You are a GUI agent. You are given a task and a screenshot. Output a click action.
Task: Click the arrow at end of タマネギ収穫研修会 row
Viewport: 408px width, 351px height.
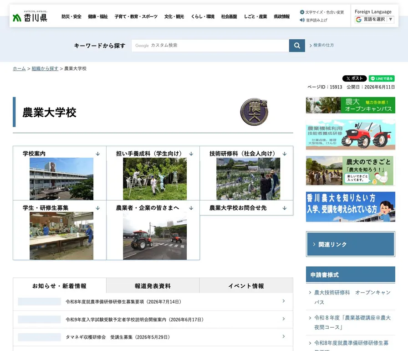[x=284, y=336]
